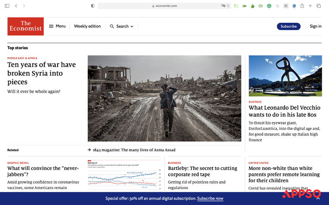Click the Subscribe button

click(288, 26)
